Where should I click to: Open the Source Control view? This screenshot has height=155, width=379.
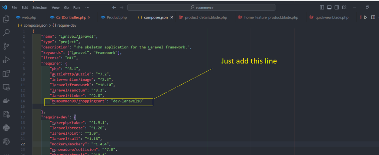6,46
